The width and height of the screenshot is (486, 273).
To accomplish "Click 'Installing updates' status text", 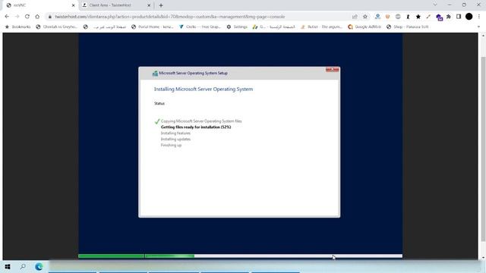I will [x=175, y=140].
